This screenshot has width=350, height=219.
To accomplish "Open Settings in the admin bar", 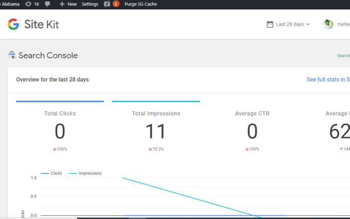I will click(x=90, y=4).
